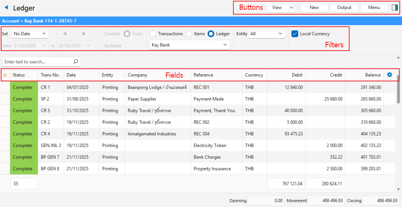Uncheck the Local Currency checkbox
Viewport: 402px width, 207px height.
[295, 34]
